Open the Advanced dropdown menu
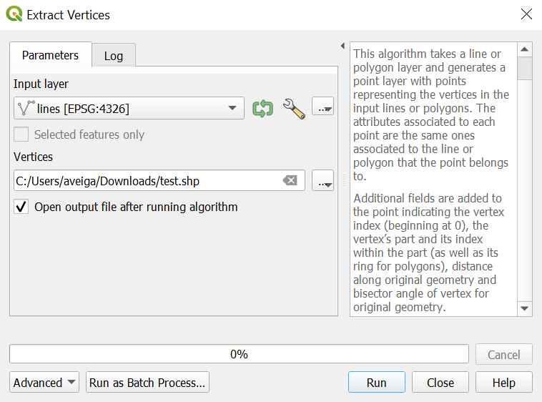 (44, 383)
